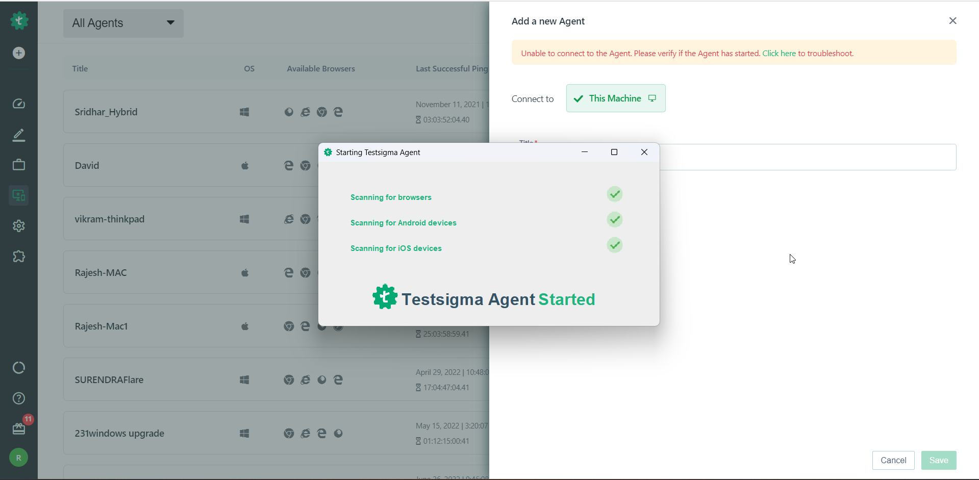Click Apple icon in Rajesh-MAC row
Screen dimensions: 979x480
point(245,273)
